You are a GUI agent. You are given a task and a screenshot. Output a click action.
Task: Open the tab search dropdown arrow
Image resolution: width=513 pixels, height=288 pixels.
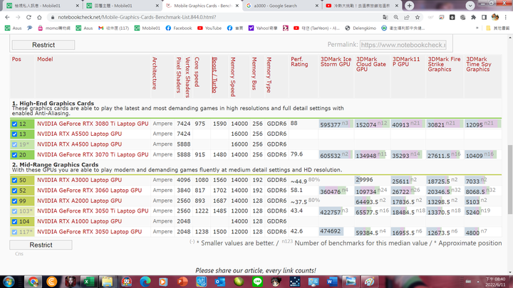(470, 6)
